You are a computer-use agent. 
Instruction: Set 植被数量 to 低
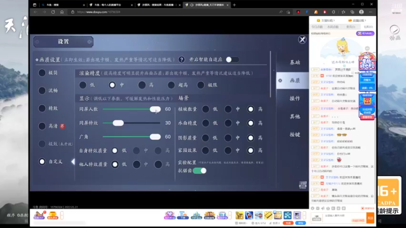pos(206,109)
